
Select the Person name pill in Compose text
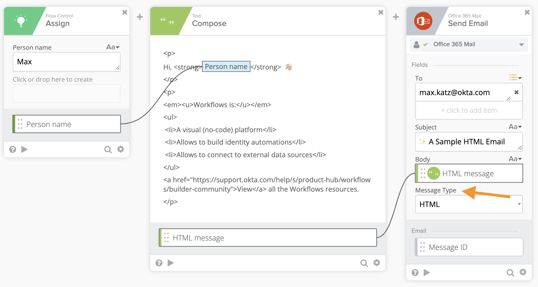click(x=226, y=67)
